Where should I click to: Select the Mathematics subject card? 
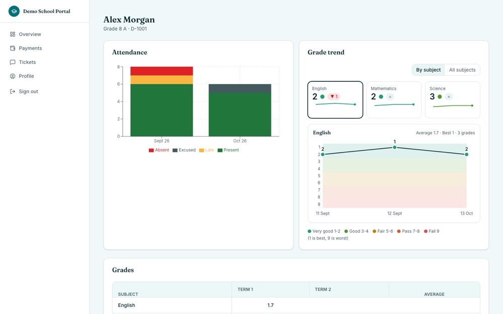click(x=394, y=99)
